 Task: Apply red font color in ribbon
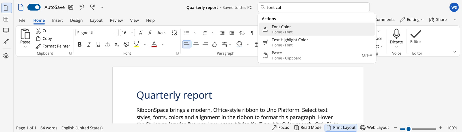pyautogui.click(x=154, y=44)
